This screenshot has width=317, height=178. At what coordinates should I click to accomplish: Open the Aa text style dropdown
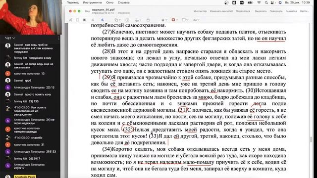pos(196,20)
